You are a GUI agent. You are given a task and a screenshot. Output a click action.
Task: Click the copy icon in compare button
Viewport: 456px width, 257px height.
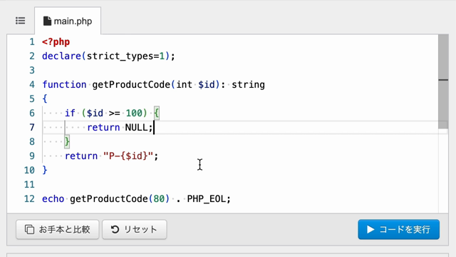pos(29,229)
